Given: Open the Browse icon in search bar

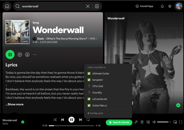Looking at the screenshot, I should (x=97, y=6).
